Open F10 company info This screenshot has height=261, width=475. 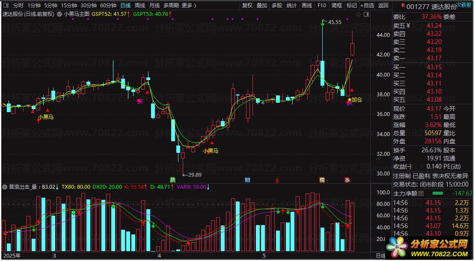point(322,5)
